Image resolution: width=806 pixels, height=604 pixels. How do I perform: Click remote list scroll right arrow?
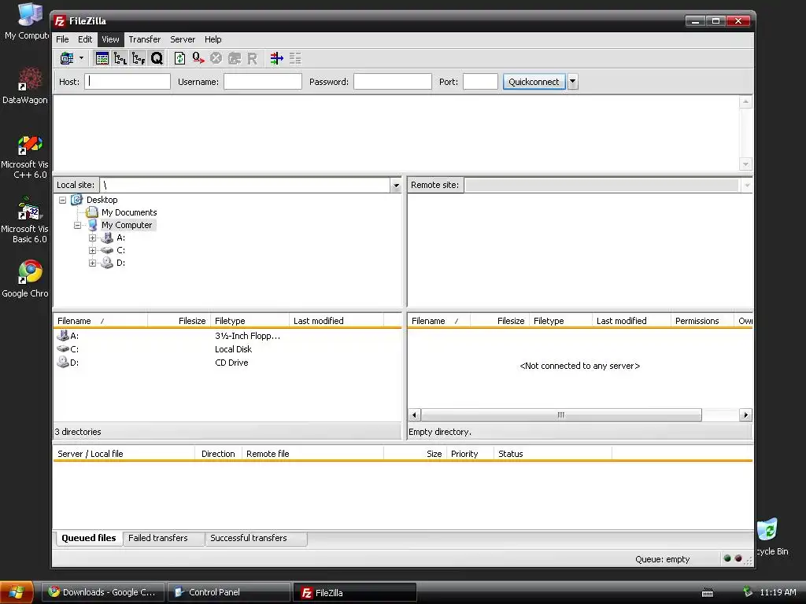point(745,415)
